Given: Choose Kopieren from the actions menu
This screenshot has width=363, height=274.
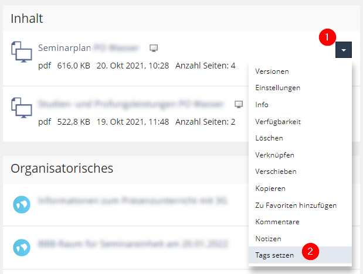Looking at the screenshot, I should [x=270, y=189].
